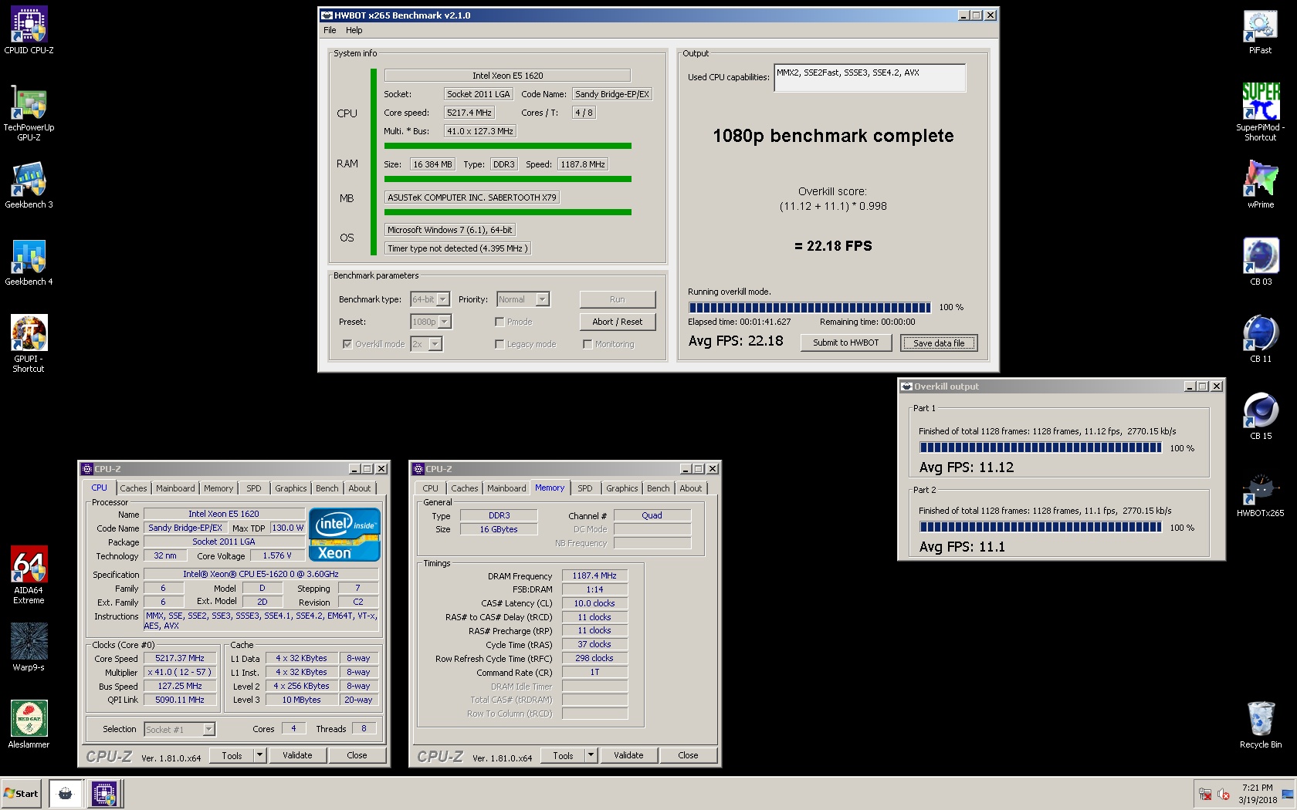
Task: Open Graphics tab in left CPU-Z
Action: coord(290,488)
